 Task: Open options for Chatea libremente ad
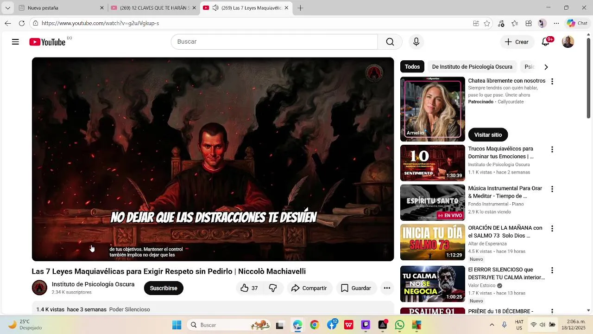552,82
